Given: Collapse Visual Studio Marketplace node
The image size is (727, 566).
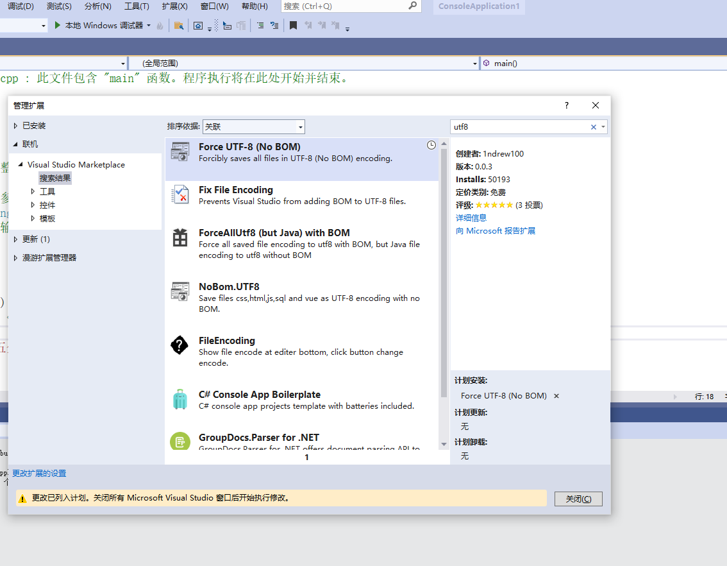Looking at the screenshot, I should tap(21, 164).
